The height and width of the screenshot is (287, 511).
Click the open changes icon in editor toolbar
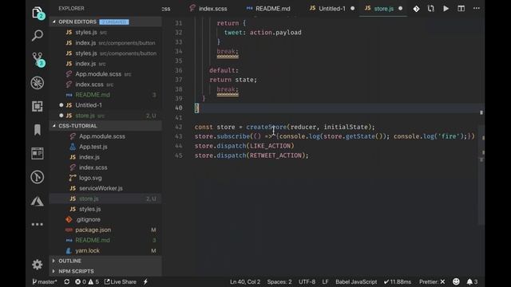tap(431, 9)
